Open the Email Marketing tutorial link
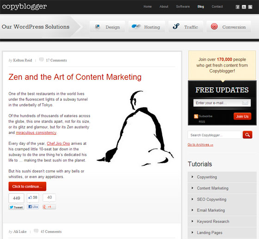 (211, 210)
